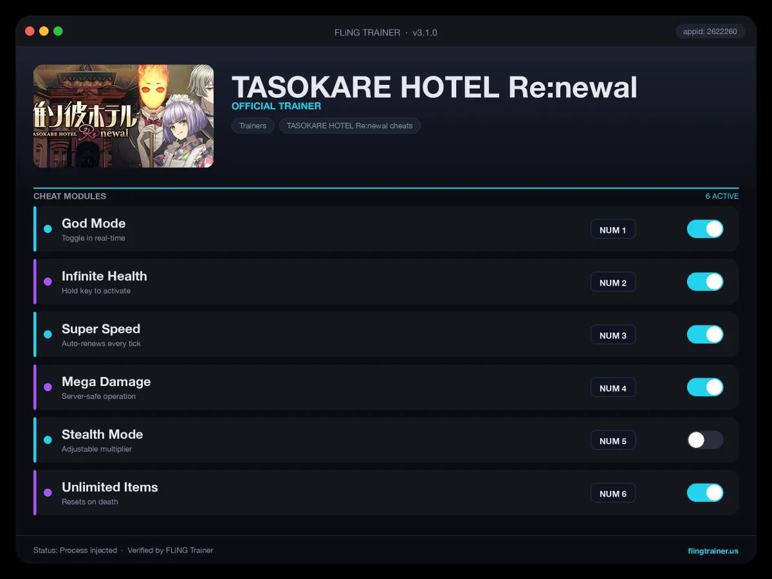Viewport: 772px width, 579px height.
Task: Open the flingtrainer.us link
Action: 713,551
